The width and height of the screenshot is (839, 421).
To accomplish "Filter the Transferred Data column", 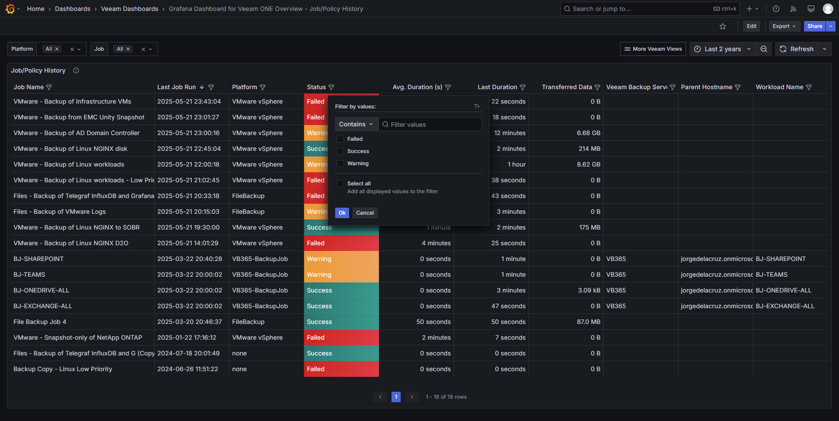I will point(597,87).
